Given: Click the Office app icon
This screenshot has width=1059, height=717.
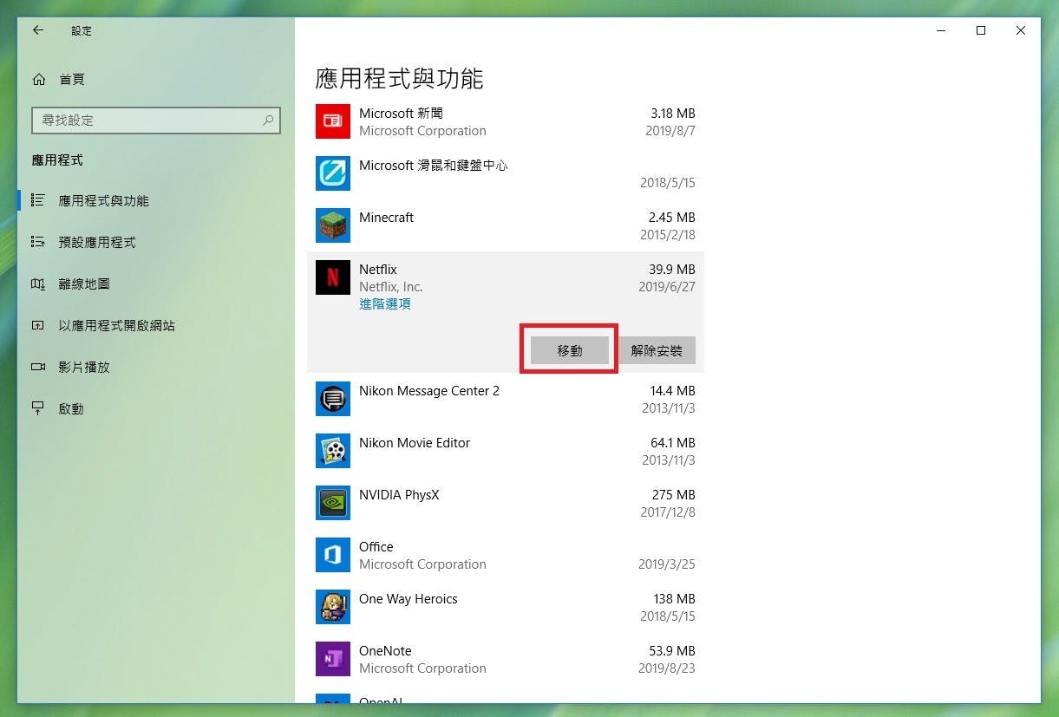Looking at the screenshot, I should coord(333,555).
